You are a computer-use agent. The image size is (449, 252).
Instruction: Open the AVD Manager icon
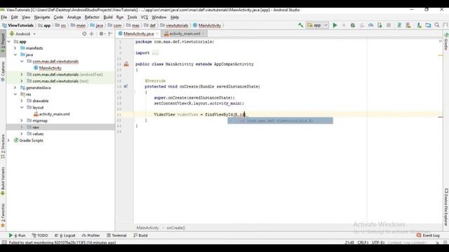(x=408, y=25)
